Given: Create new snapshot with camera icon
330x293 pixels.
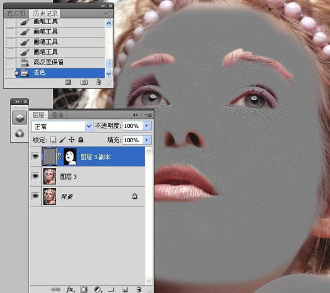Looking at the screenshot, I should [84, 82].
